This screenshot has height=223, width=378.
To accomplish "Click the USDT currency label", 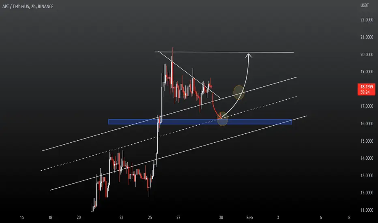I will click(365, 5).
